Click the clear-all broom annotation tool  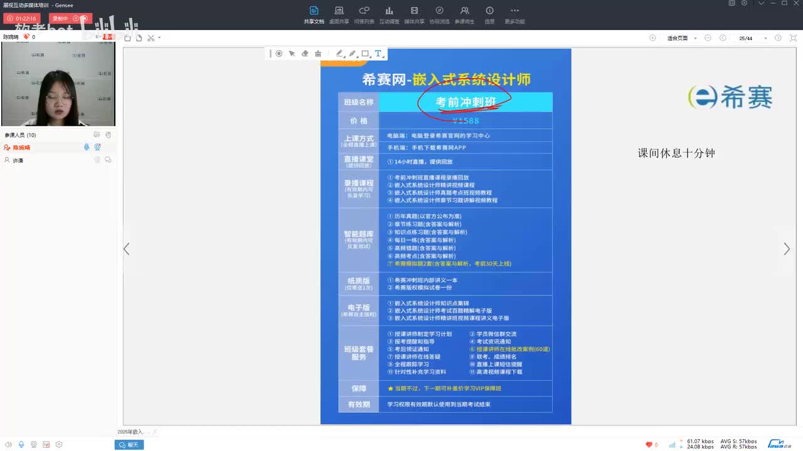coord(318,54)
